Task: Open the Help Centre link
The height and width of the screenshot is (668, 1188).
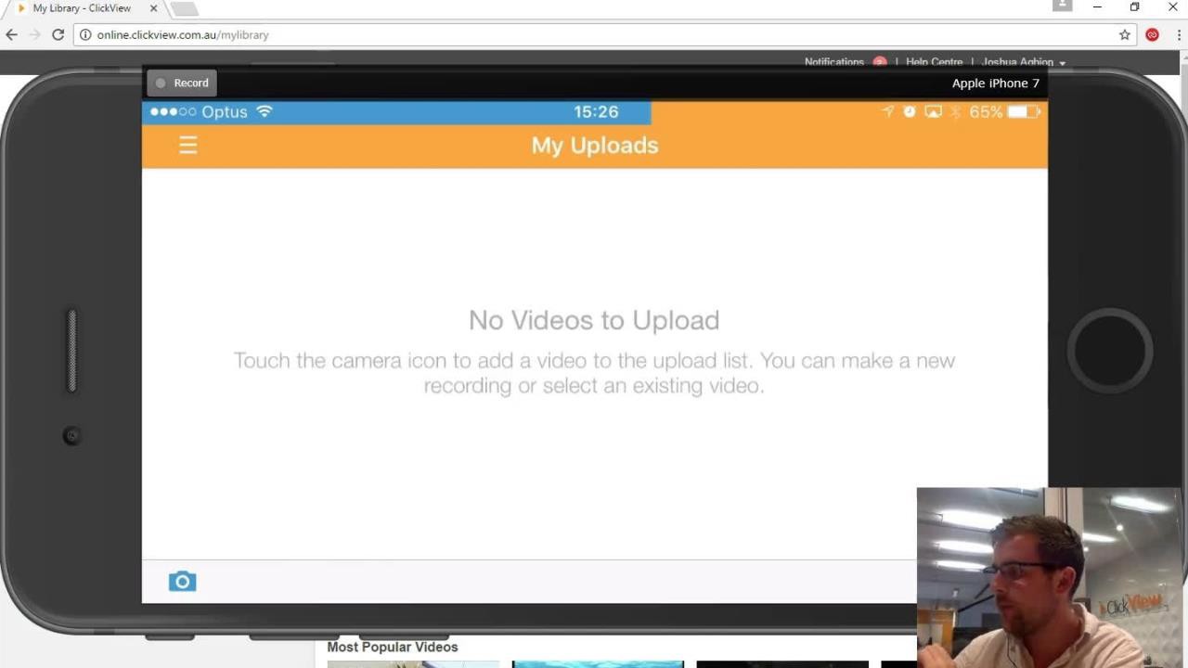Action: click(x=934, y=62)
